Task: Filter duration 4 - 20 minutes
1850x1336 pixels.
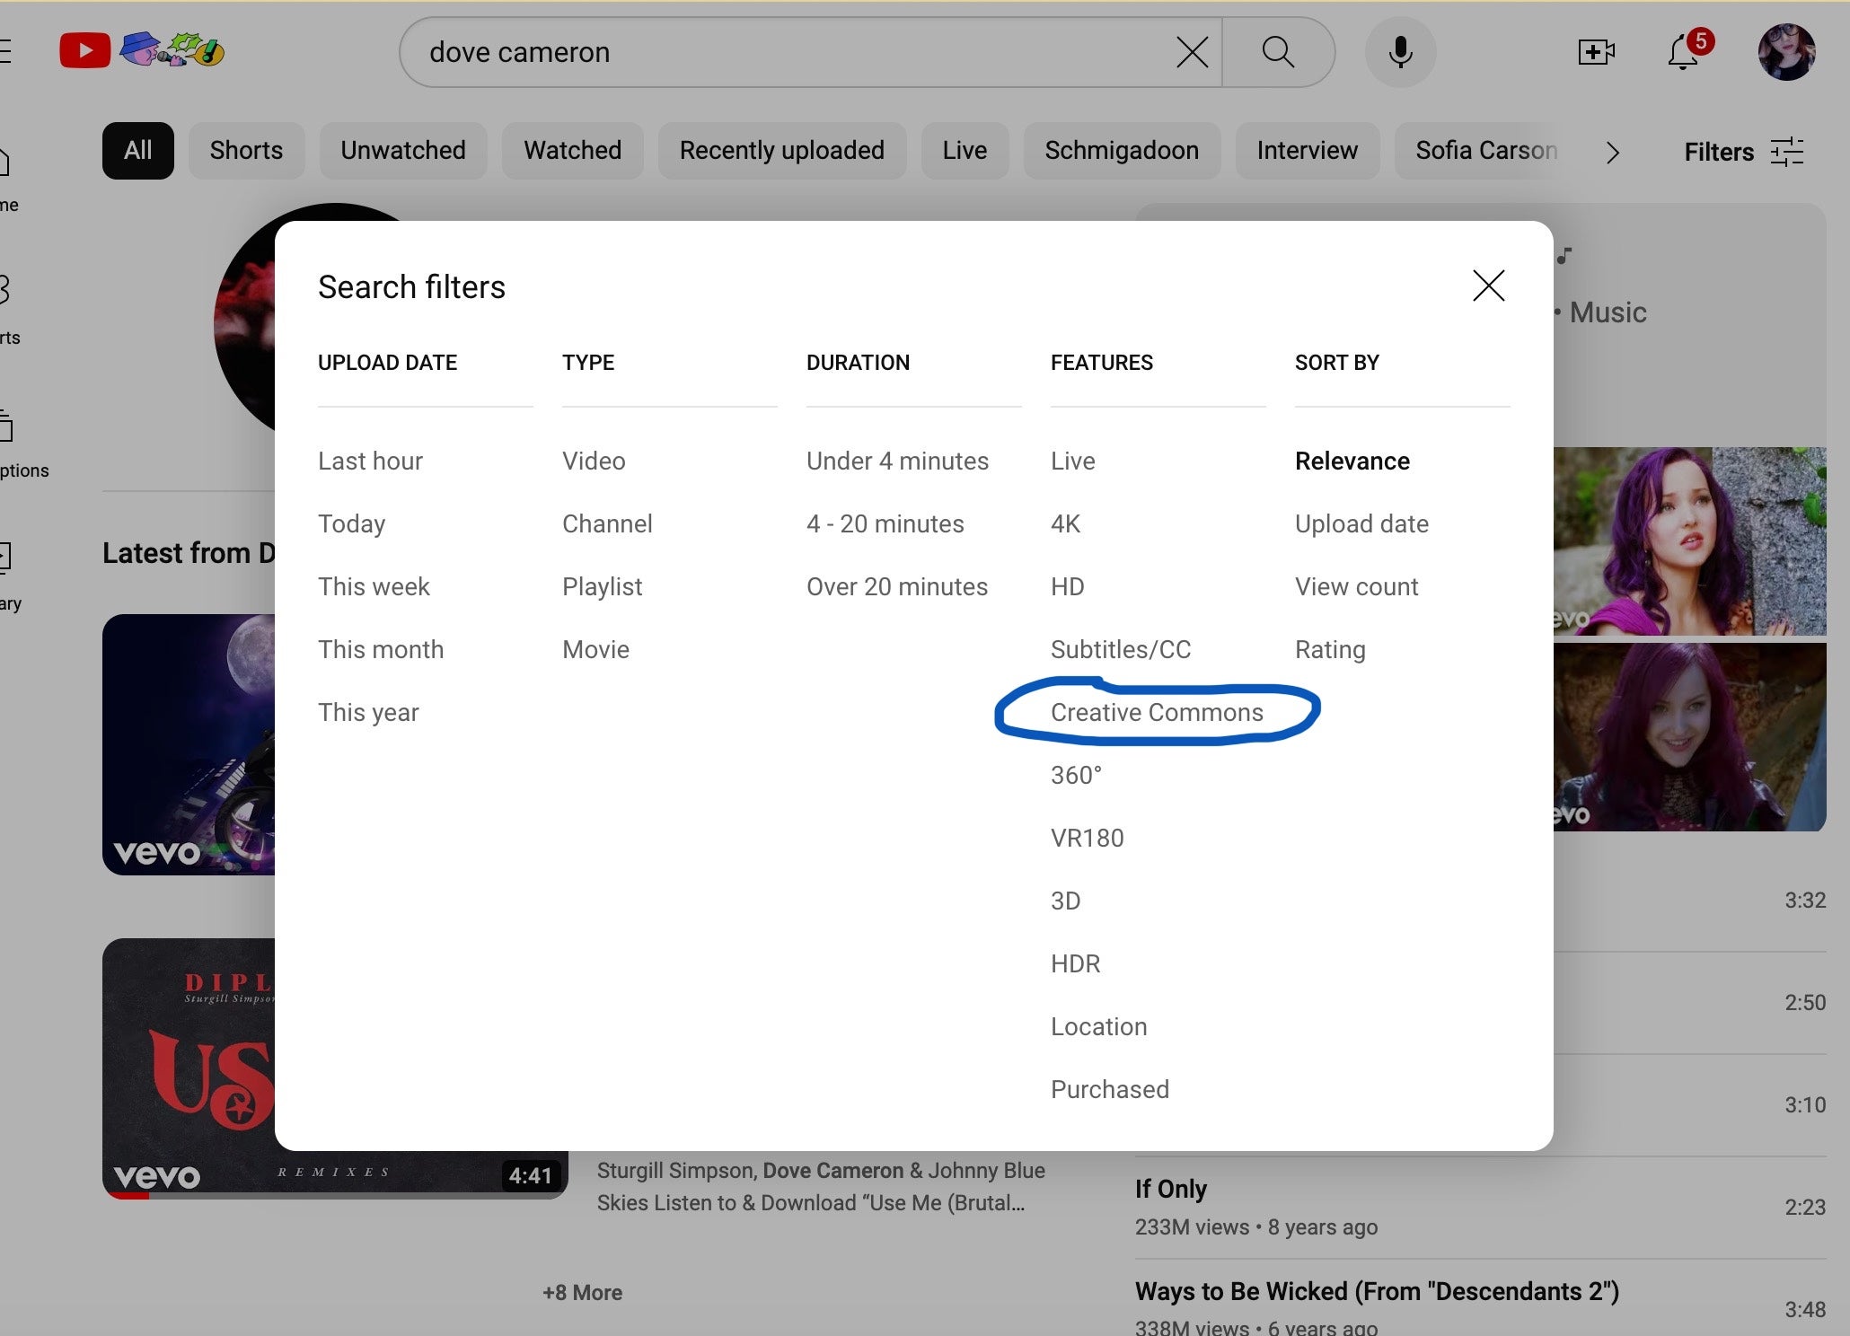Action: [x=885, y=523]
